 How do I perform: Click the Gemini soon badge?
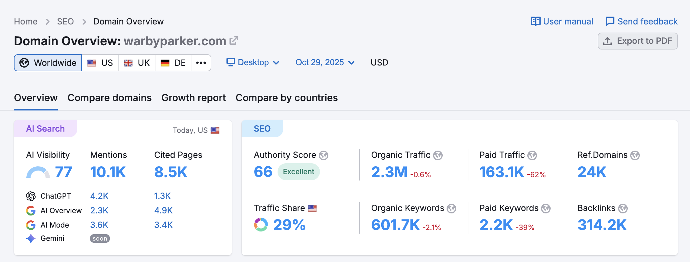[100, 238]
